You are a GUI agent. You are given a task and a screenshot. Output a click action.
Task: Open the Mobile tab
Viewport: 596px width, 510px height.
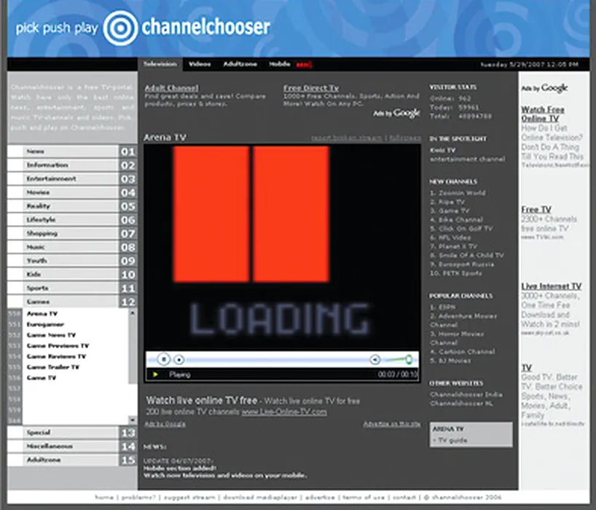pos(279,64)
